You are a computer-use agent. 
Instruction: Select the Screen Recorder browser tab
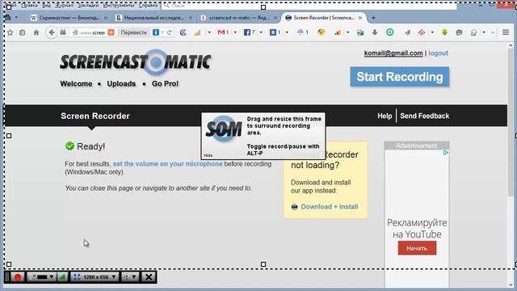(x=323, y=18)
